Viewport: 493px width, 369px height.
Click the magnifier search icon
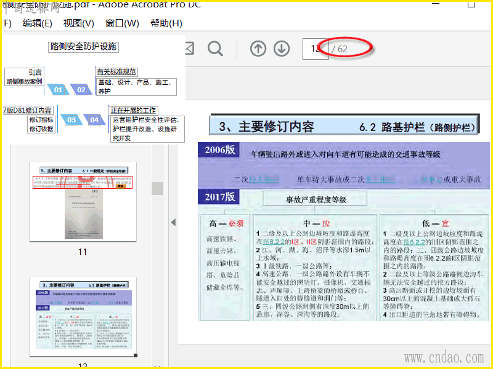pos(215,49)
